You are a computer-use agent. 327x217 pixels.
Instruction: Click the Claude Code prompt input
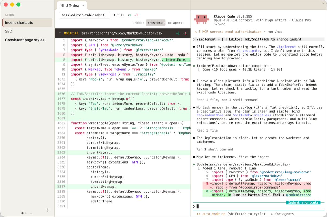pos(259,206)
